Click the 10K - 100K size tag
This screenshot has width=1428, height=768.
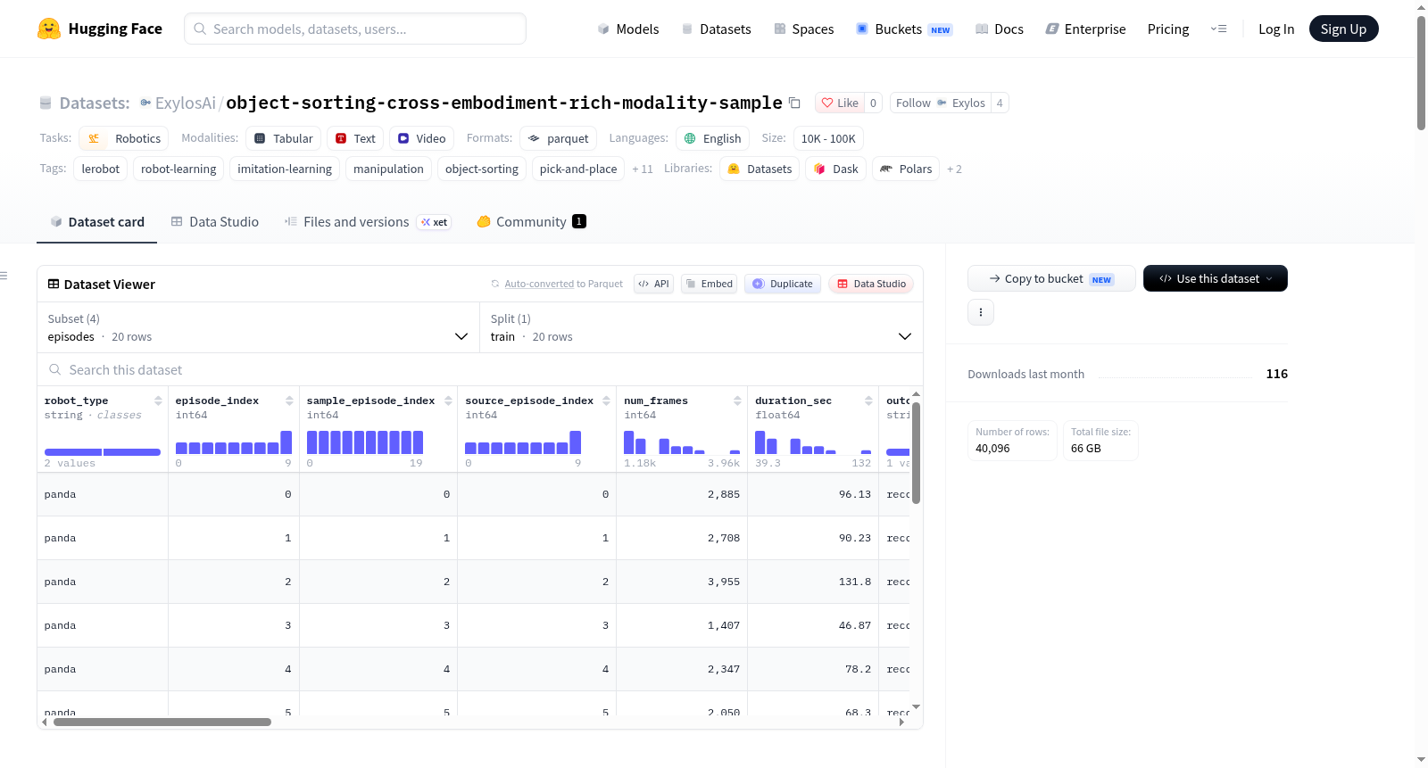pos(828,138)
